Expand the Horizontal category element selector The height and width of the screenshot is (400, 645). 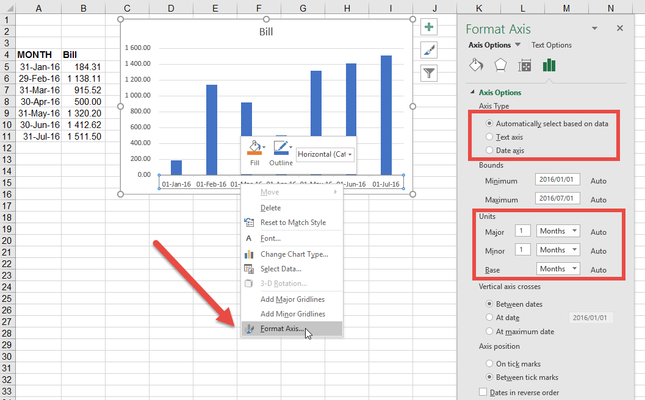325,154
